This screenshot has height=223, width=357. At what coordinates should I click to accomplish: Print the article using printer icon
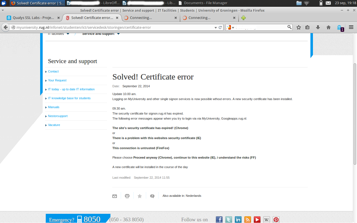click(127, 196)
